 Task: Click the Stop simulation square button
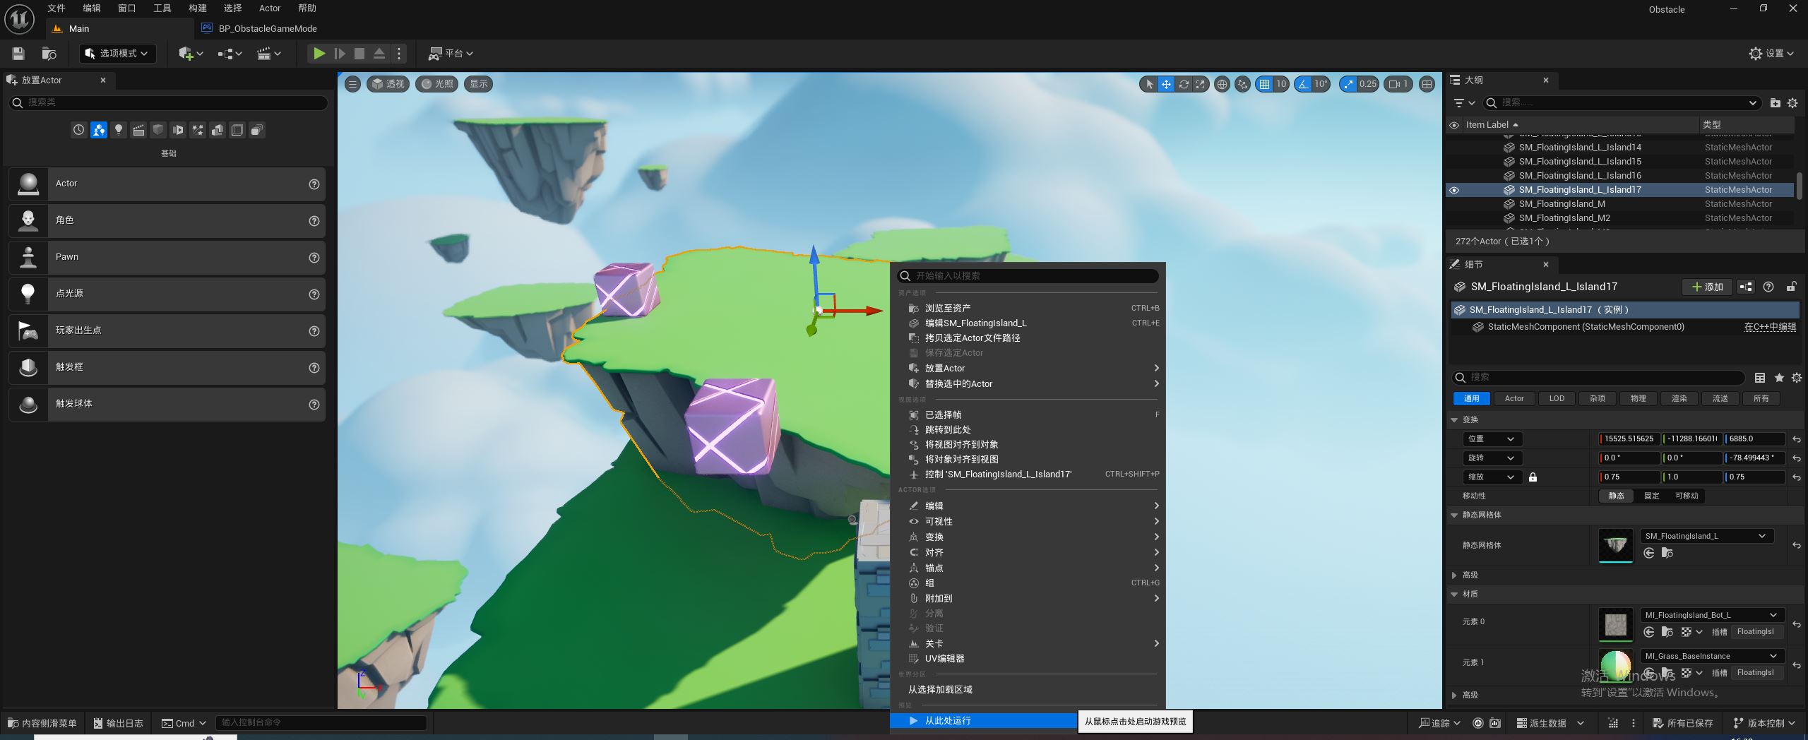pos(359,54)
